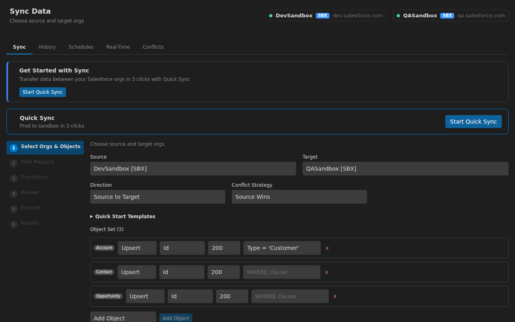Switch to the Sync tab
This screenshot has width=515, height=322.
click(19, 47)
